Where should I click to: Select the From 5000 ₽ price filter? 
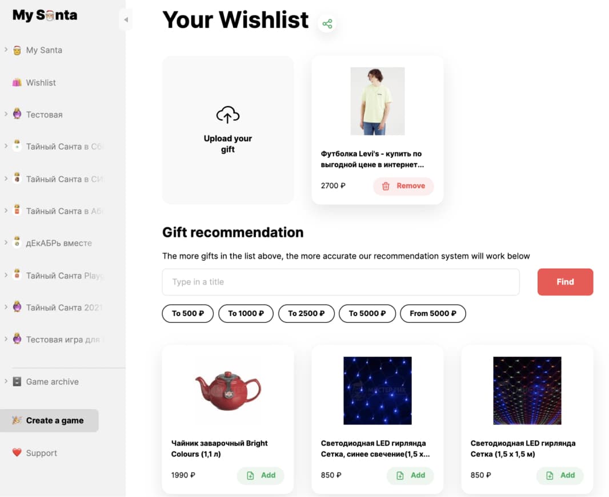click(x=432, y=313)
